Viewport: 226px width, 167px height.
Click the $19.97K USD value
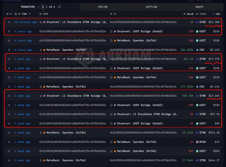click(x=214, y=59)
